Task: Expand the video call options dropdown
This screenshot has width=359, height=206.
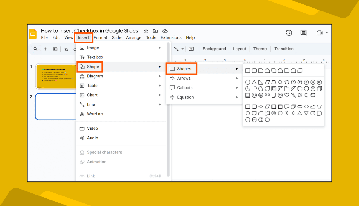Action: click(327, 33)
